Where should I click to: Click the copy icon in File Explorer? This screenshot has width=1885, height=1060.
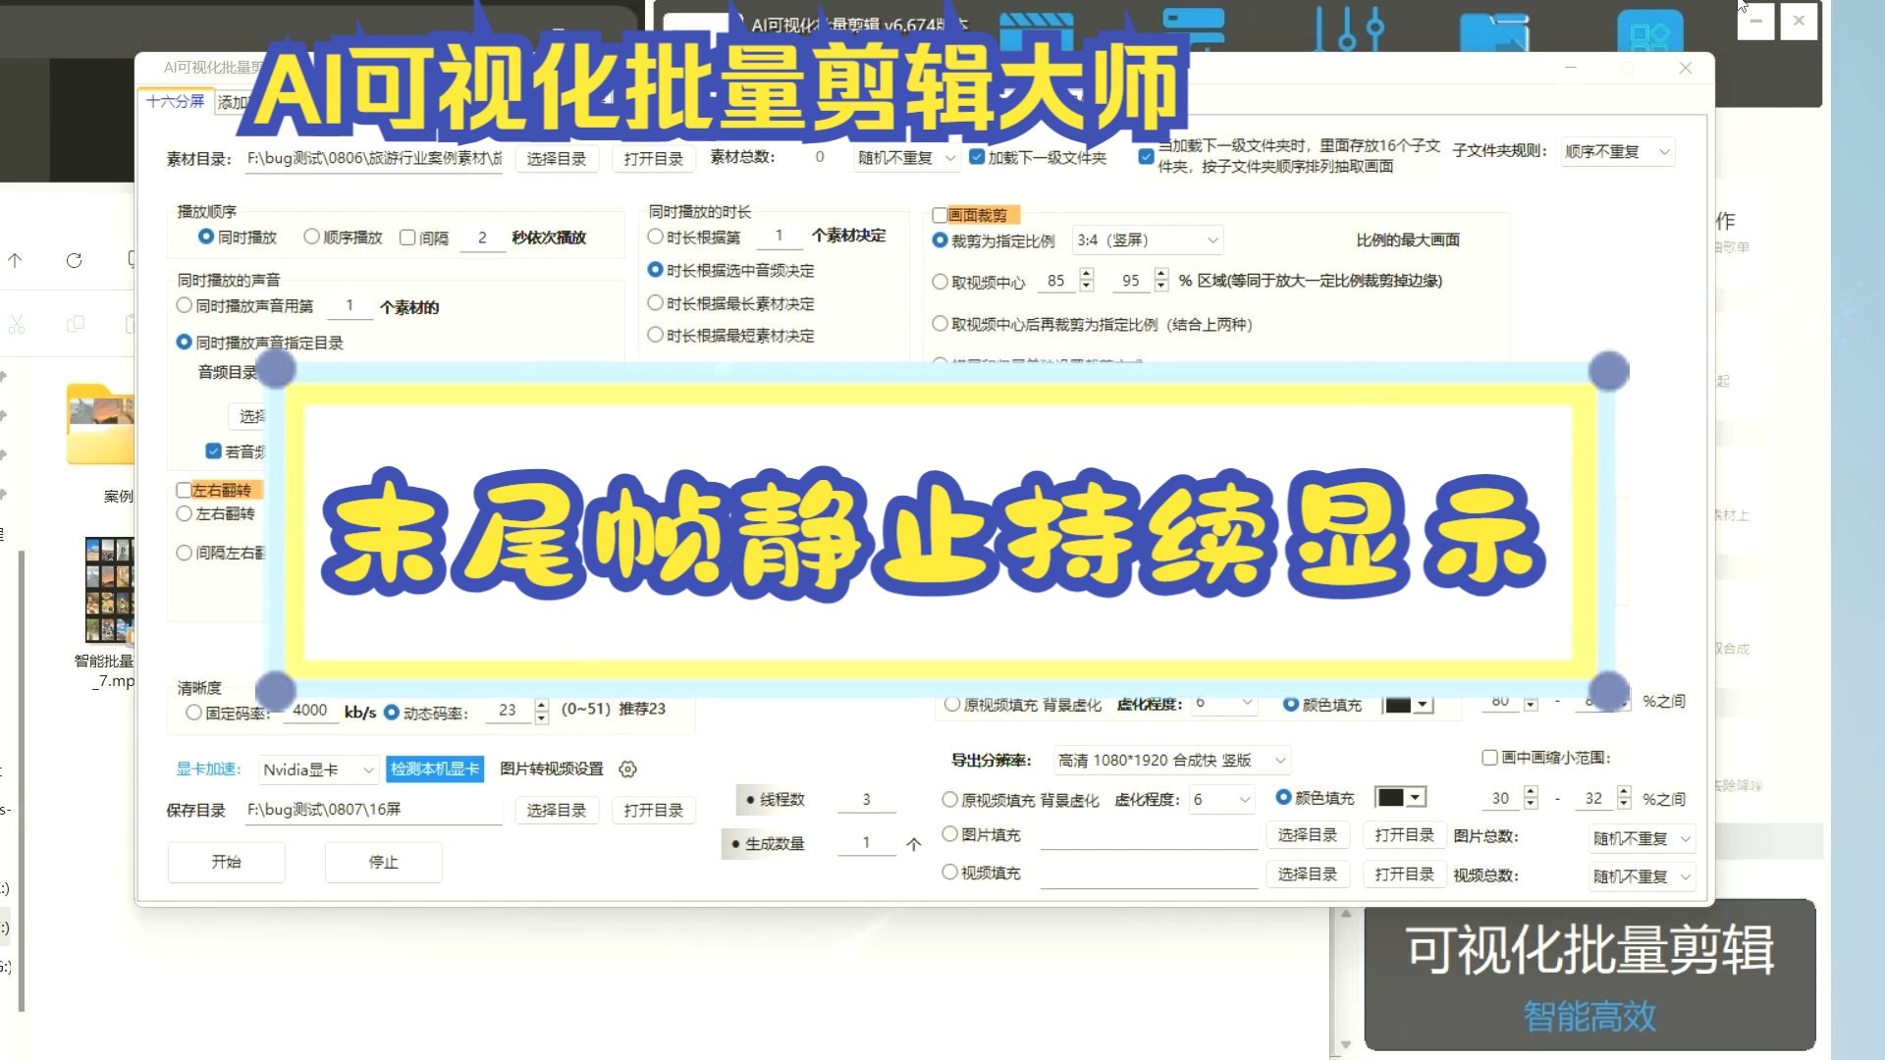75,324
